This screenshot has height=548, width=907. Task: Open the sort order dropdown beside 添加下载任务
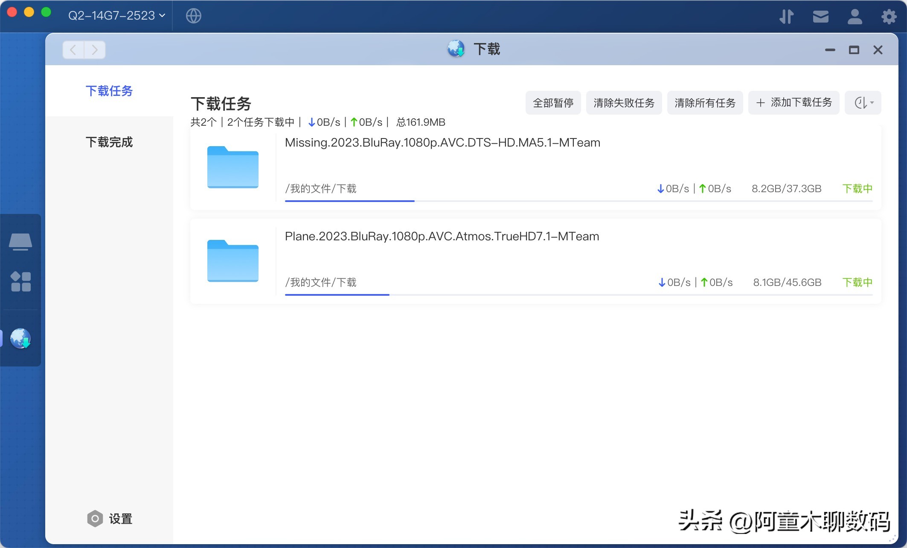[862, 102]
